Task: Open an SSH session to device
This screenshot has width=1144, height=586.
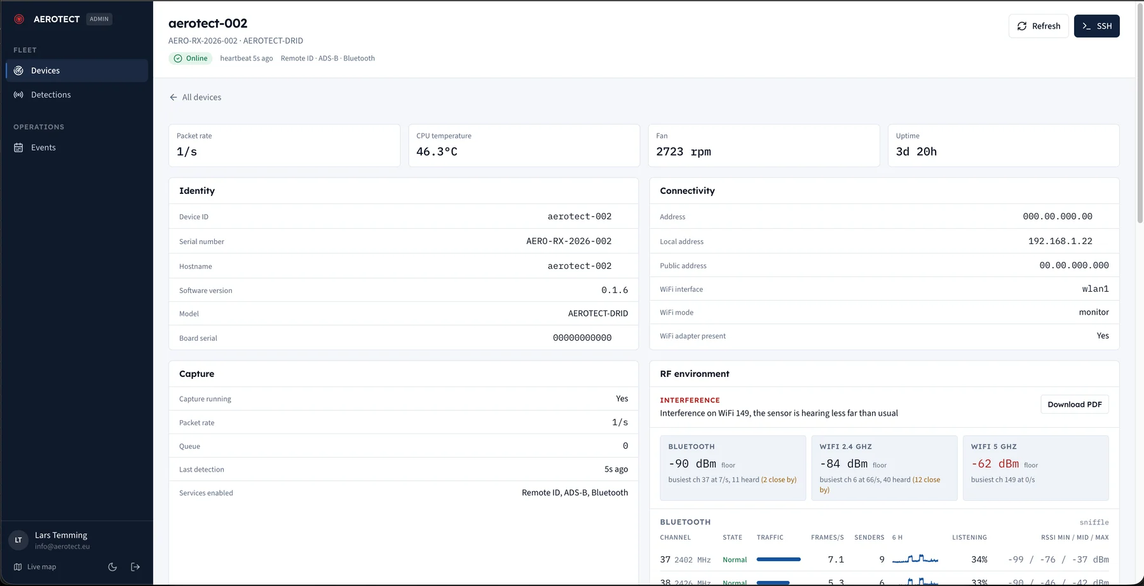Action: coord(1096,26)
